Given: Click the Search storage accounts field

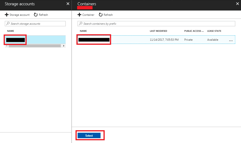Looking at the screenshot, I should pyautogui.click(x=35, y=24).
